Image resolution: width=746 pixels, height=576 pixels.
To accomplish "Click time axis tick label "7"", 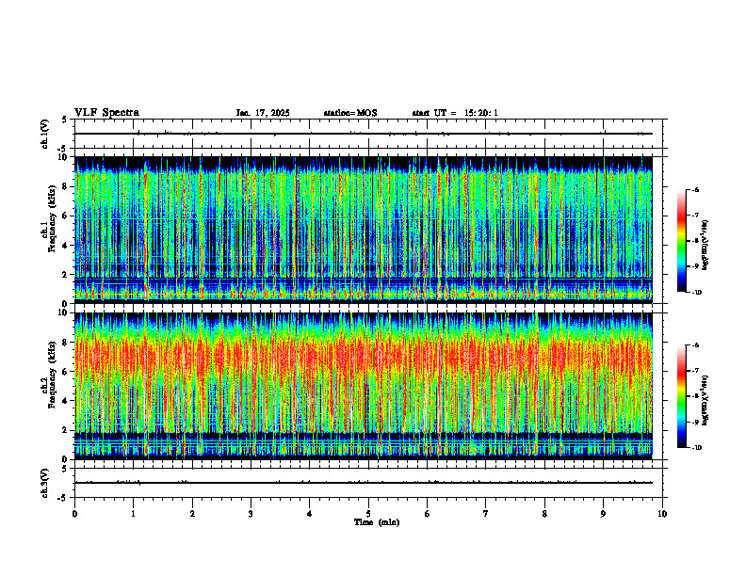I will pos(486,514).
